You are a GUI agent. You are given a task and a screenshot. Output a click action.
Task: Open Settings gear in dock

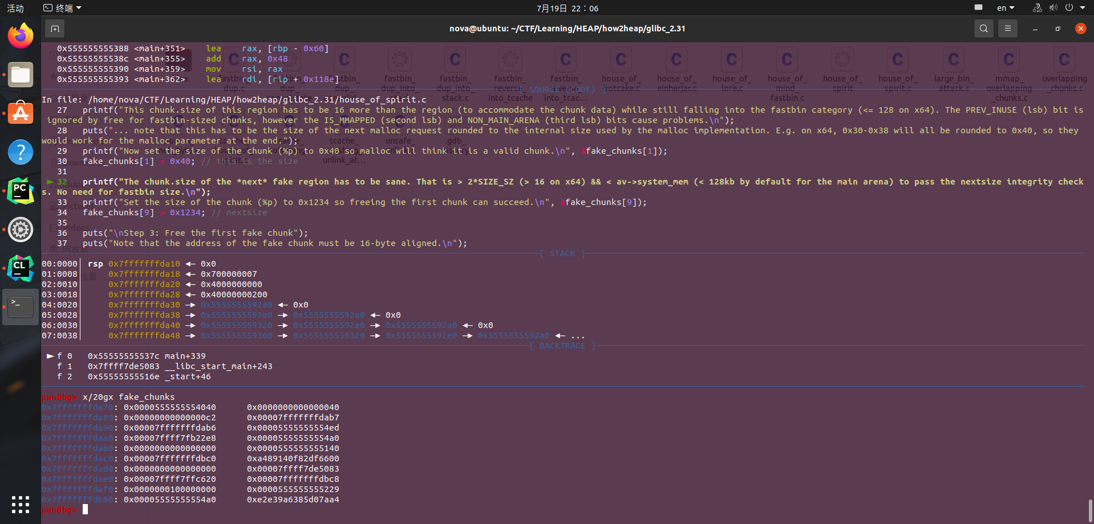[x=21, y=230]
